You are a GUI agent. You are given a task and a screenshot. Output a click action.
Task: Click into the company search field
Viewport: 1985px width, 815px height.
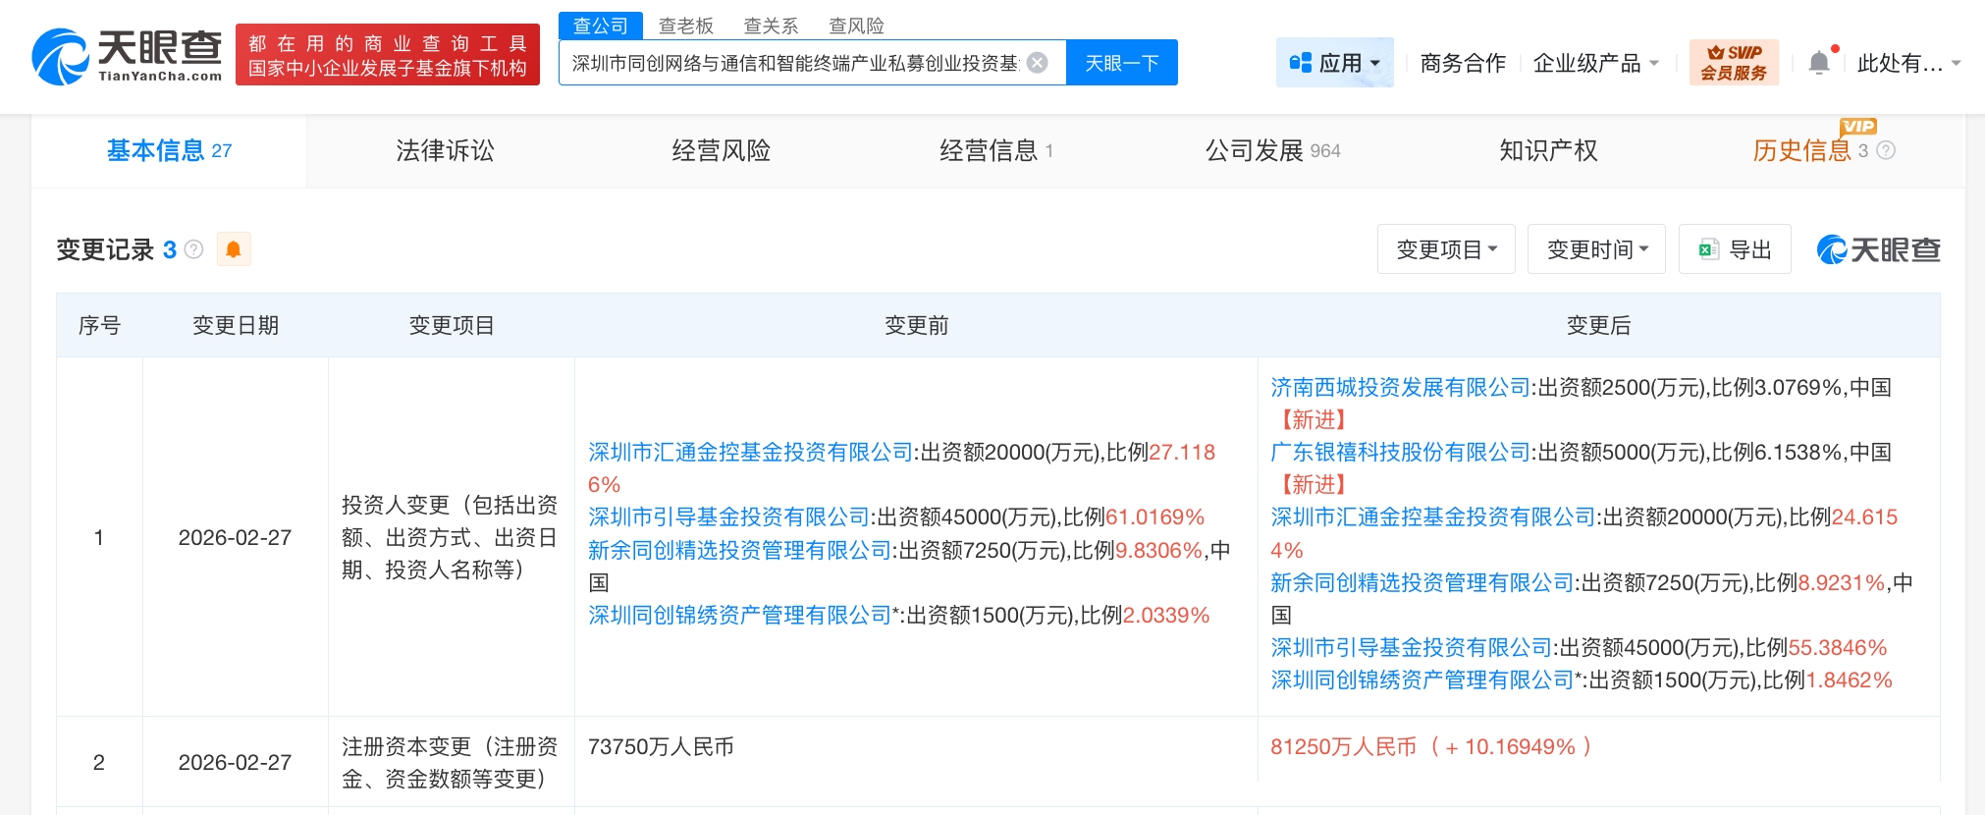(795, 63)
